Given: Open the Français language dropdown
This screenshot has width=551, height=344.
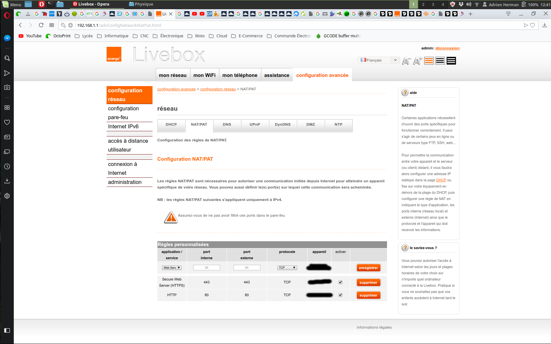Looking at the screenshot, I should [379, 60].
